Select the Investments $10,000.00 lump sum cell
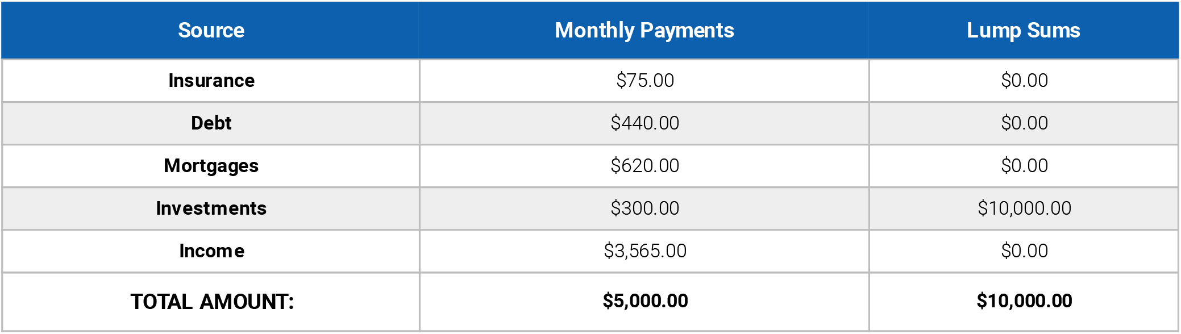1181x334 pixels. click(1024, 208)
